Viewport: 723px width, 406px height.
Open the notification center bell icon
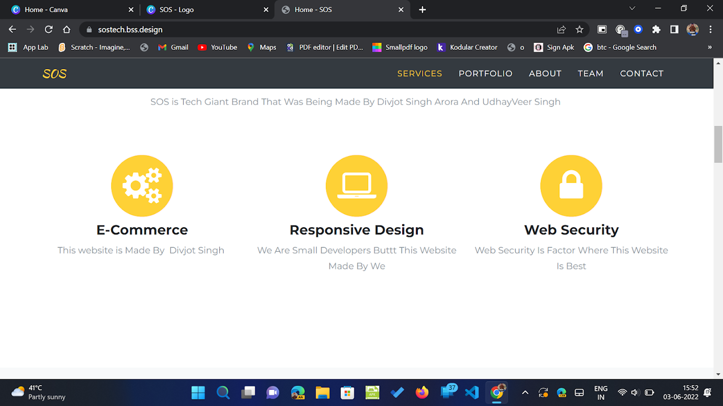click(x=708, y=392)
